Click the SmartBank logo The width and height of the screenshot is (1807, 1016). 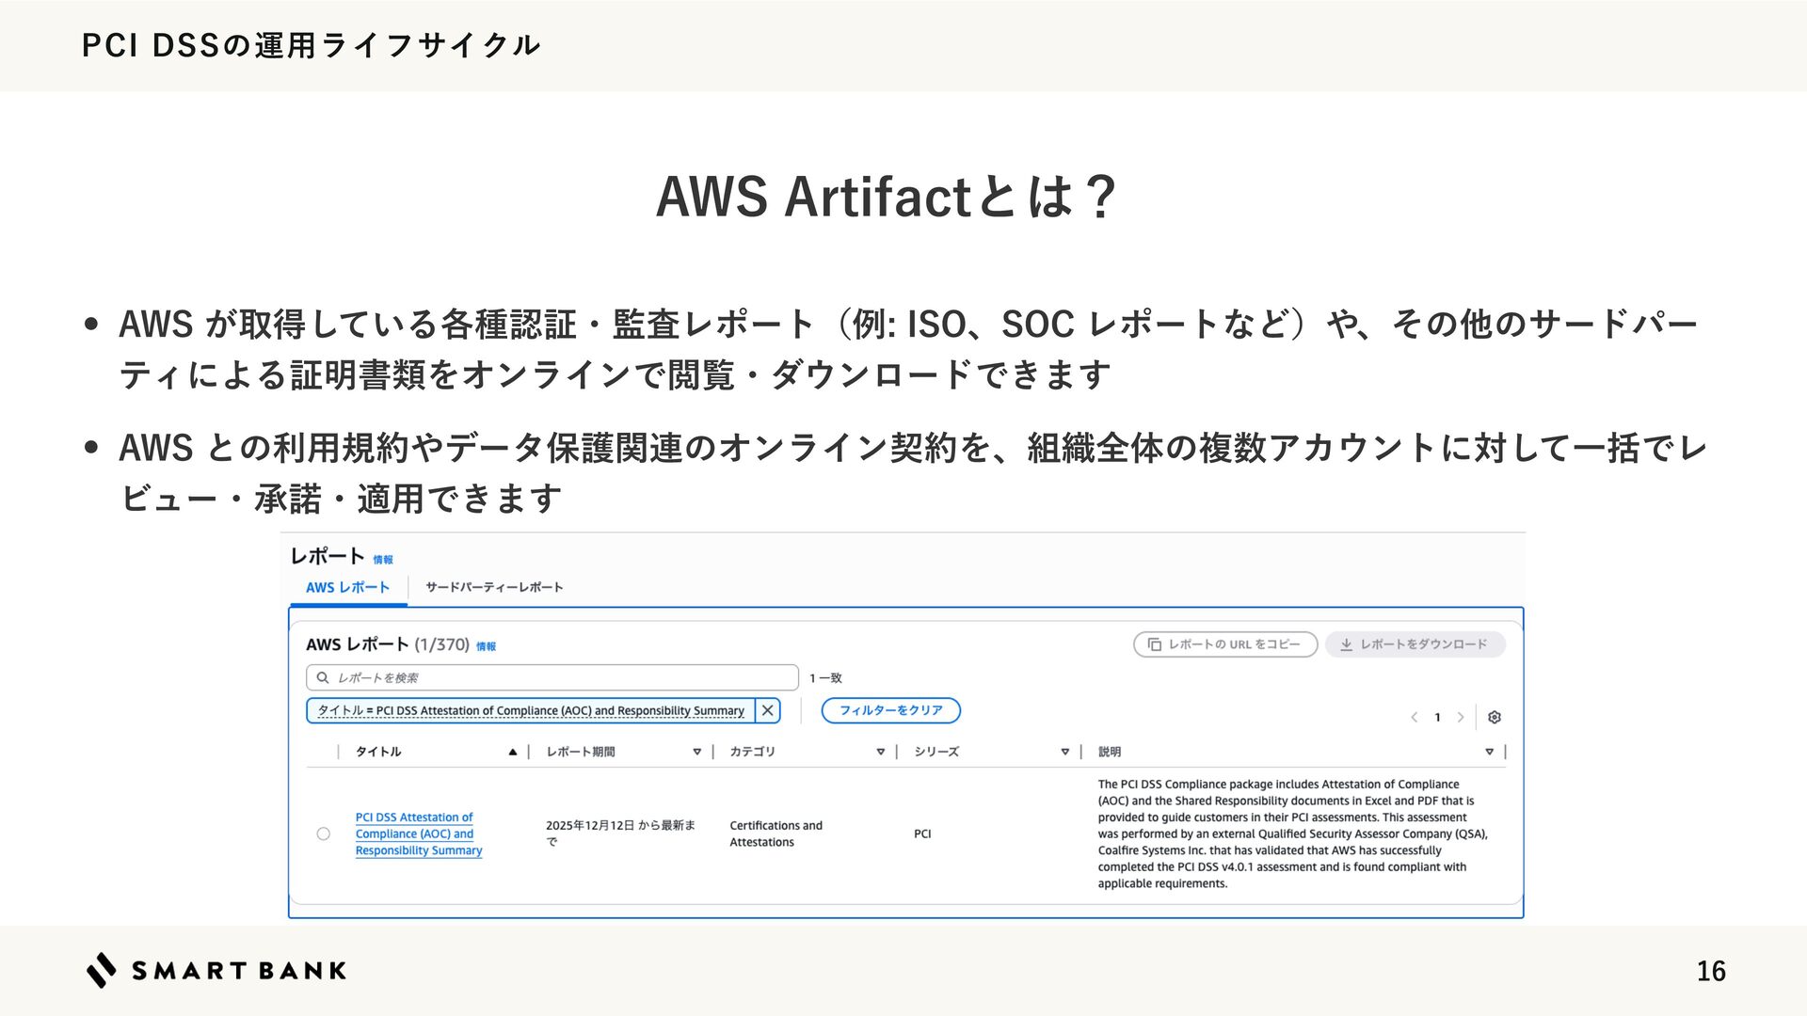tap(216, 970)
